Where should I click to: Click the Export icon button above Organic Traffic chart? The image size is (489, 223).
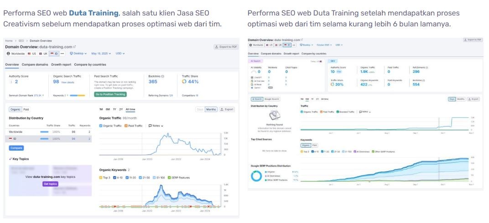point(227,109)
